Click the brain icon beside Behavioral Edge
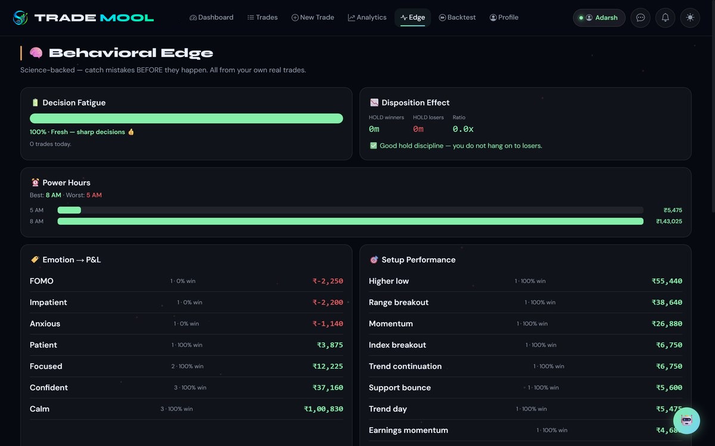Image resolution: width=715 pixels, height=446 pixels. tap(36, 53)
